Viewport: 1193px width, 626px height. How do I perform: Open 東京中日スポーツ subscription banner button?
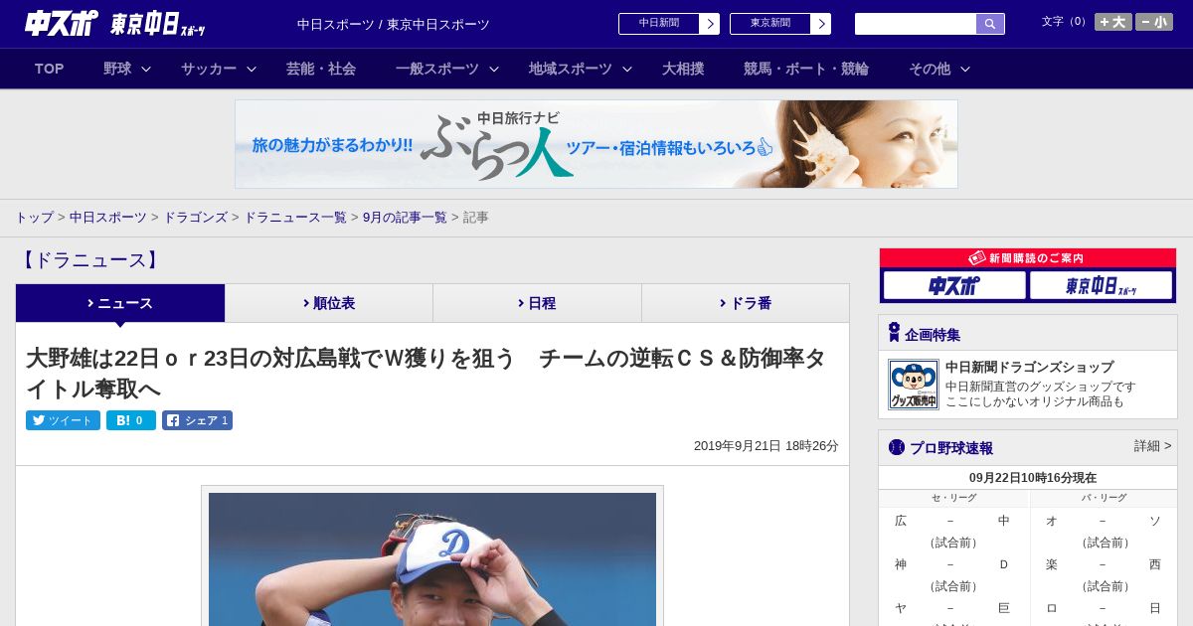pyautogui.click(x=1101, y=286)
